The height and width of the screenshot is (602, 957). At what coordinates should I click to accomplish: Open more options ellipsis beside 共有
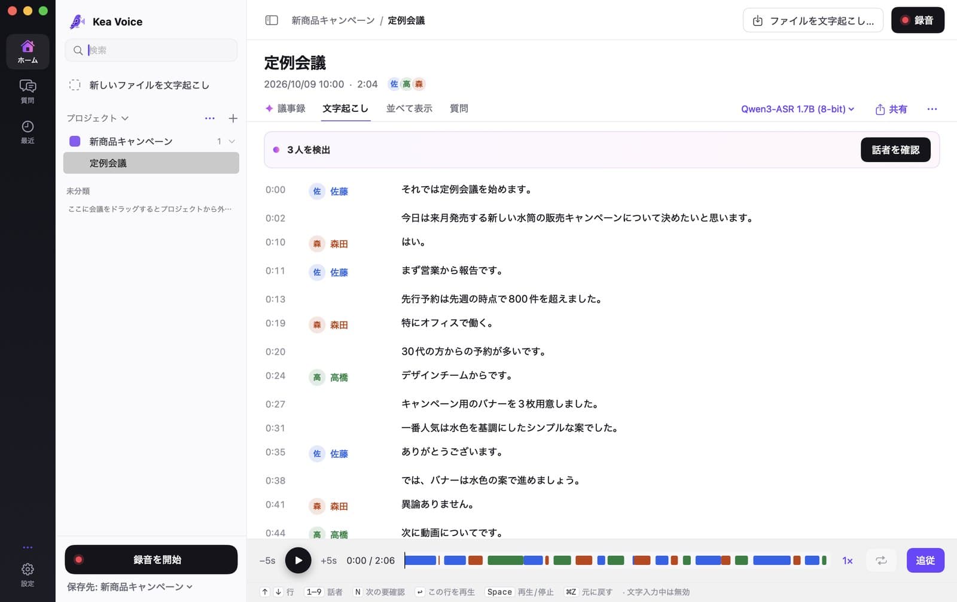tap(932, 109)
